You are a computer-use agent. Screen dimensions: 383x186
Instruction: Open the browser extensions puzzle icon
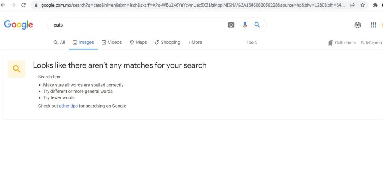coord(376,5)
